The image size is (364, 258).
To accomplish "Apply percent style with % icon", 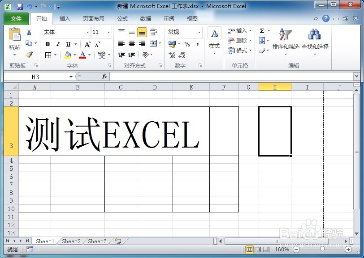I will point(187,44).
